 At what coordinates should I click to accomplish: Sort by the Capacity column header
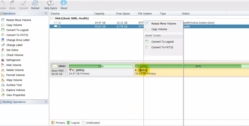[x=104, y=13]
